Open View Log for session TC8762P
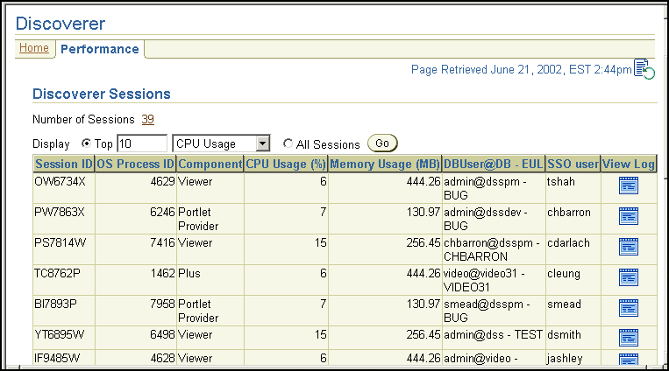This screenshot has height=371, width=669. [x=629, y=277]
